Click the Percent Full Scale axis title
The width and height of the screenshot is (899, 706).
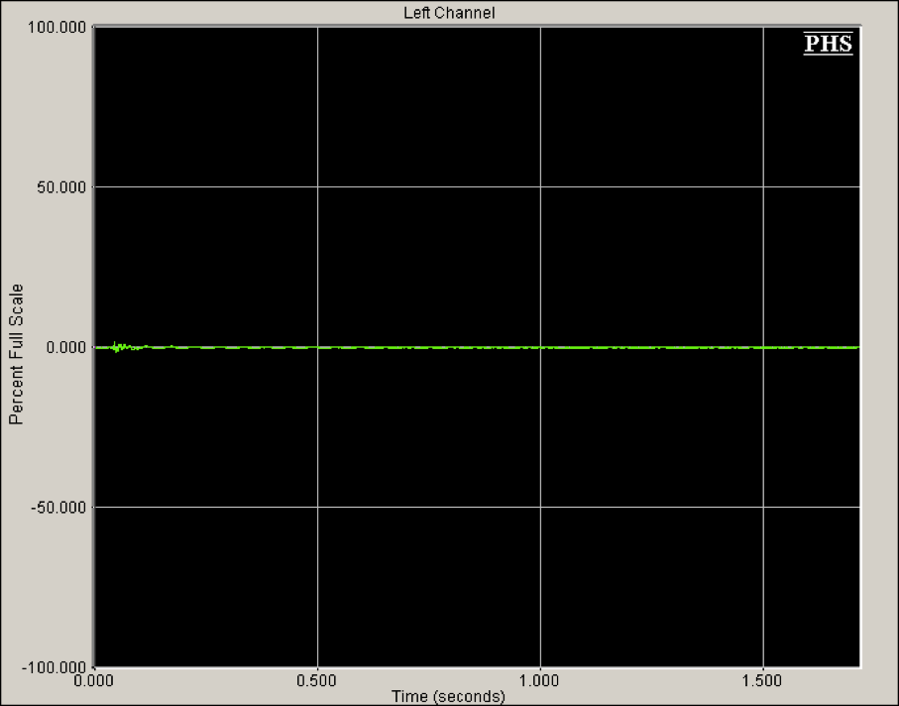[16, 354]
